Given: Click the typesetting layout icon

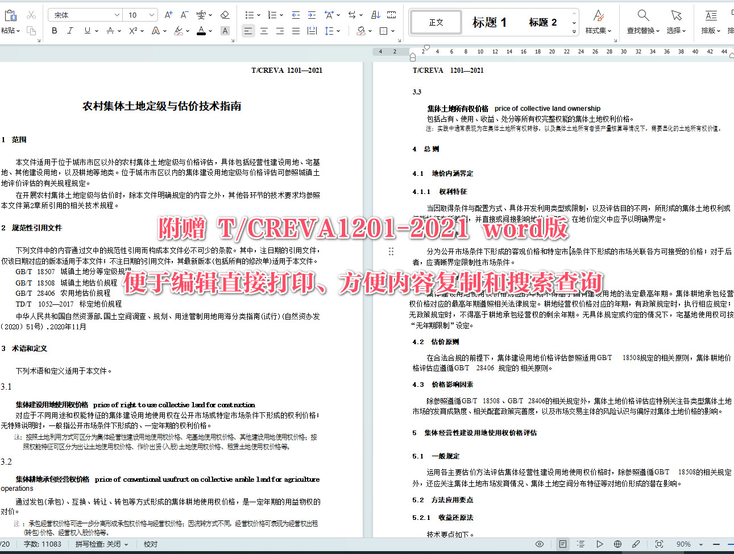Looking at the screenshot, I should tap(711, 15).
